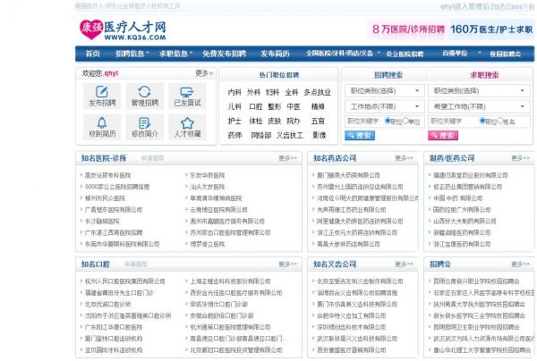This screenshot has width=537, height=361.
Task: Open 职位类别 dropdown under 求职搜索
Action: 479,91
